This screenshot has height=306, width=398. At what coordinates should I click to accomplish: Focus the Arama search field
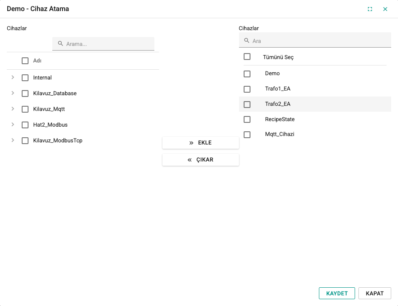tap(103, 44)
